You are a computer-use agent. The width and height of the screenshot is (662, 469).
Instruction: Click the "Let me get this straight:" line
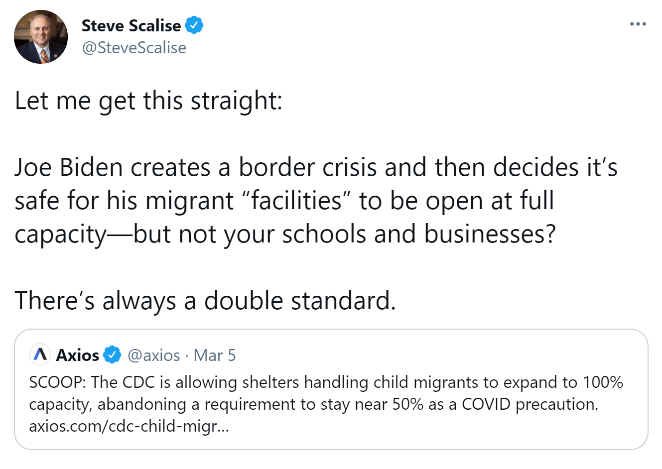coord(148,101)
